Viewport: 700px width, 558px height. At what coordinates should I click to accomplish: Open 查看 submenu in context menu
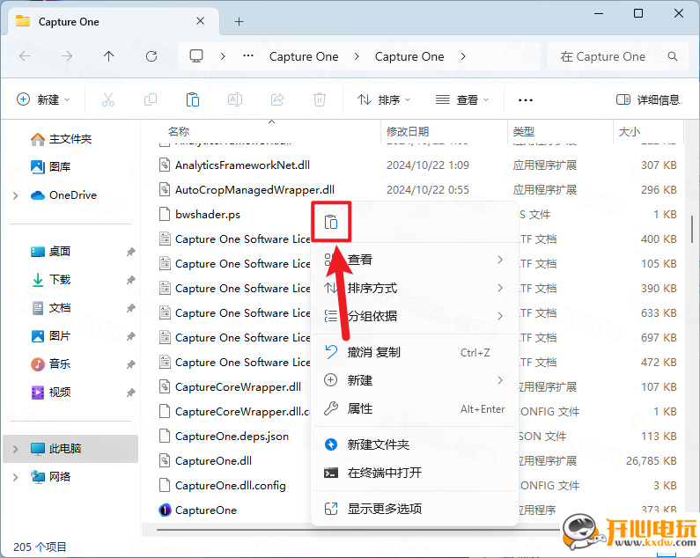tap(415, 260)
